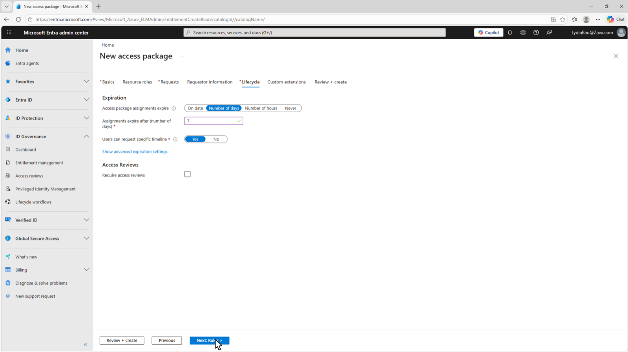The height and width of the screenshot is (352, 628).
Task: Open the portal settings gear
Action: pos(523,33)
